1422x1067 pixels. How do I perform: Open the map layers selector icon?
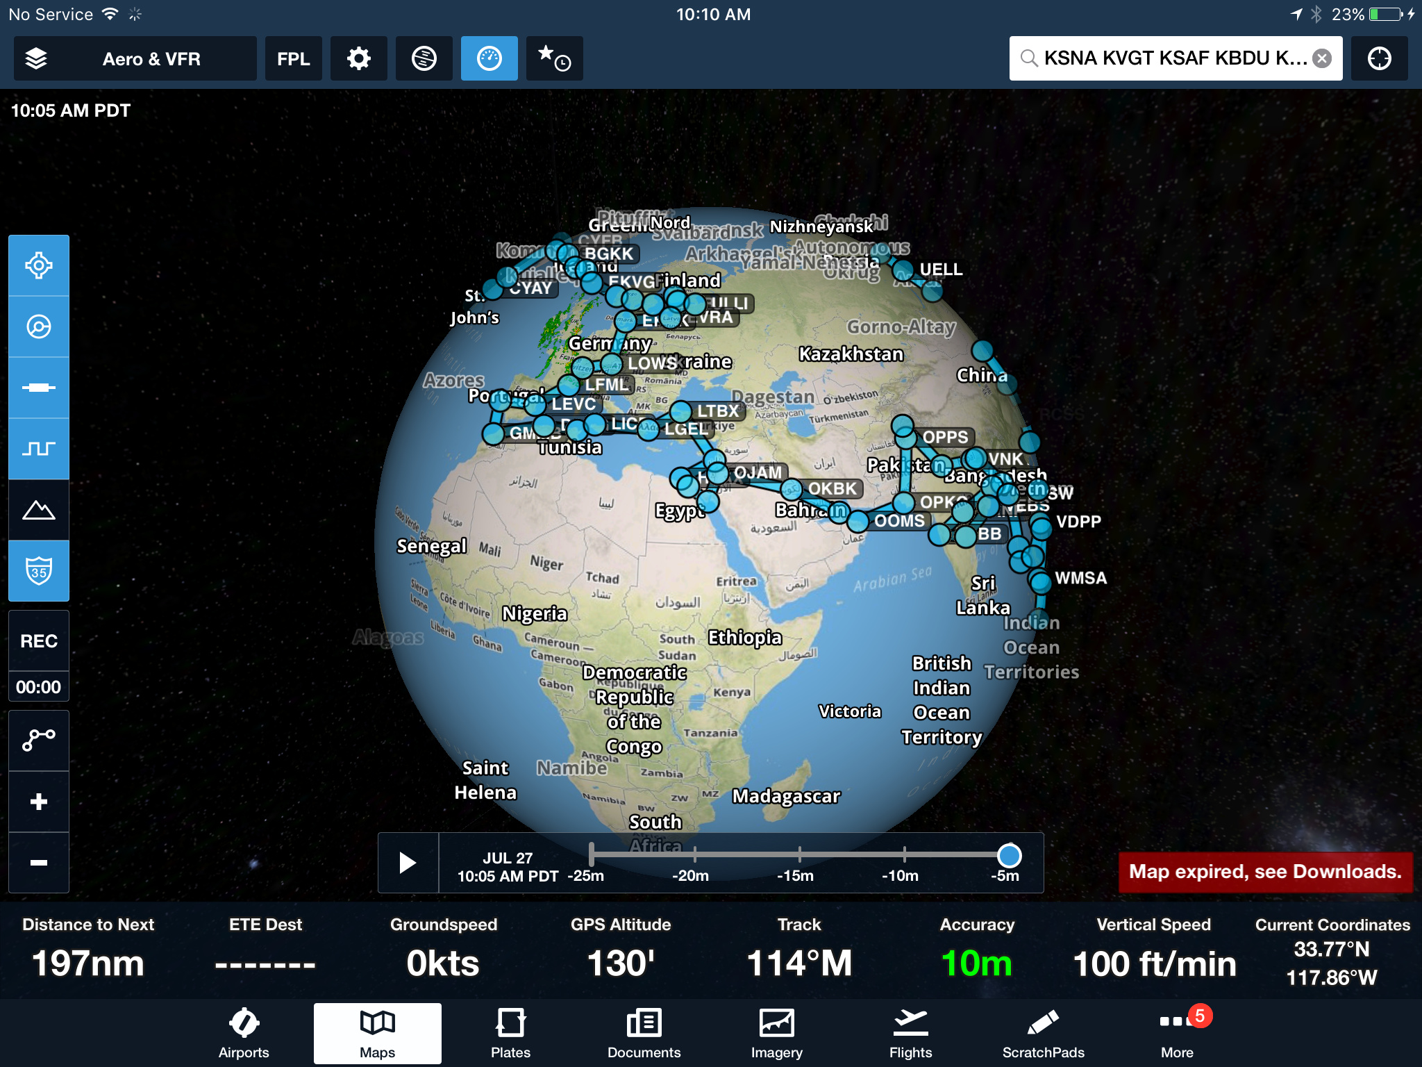[x=36, y=58]
